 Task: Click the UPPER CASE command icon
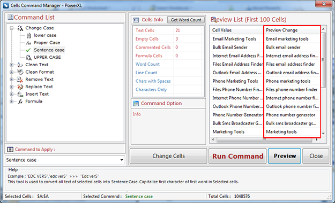(28, 58)
